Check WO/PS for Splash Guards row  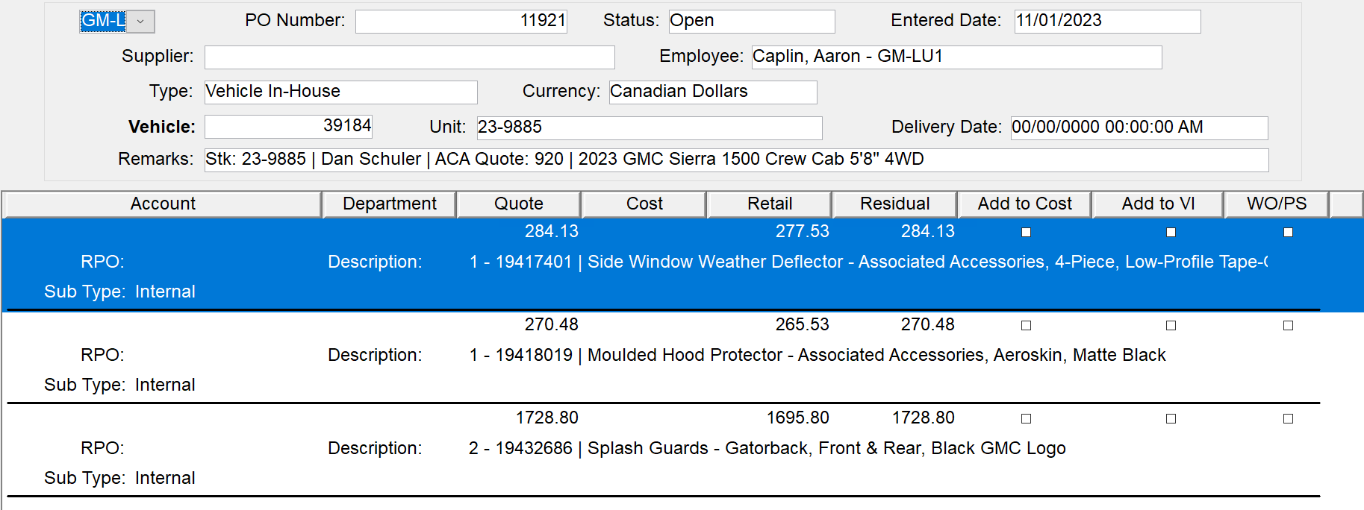[x=1288, y=419]
